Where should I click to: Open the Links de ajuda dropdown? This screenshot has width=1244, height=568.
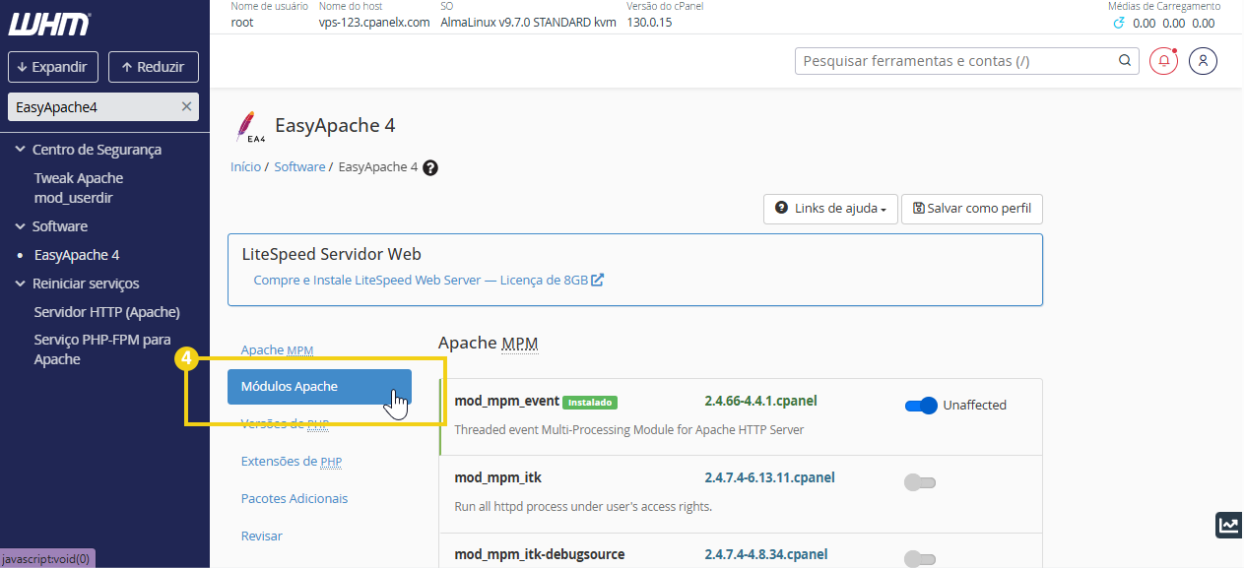pyautogui.click(x=830, y=209)
